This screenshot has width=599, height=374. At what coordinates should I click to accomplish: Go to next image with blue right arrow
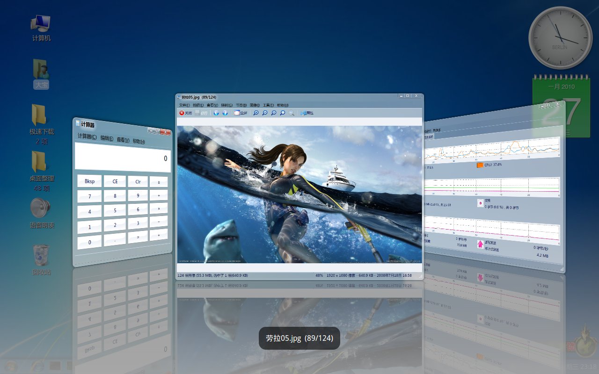[225, 113]
